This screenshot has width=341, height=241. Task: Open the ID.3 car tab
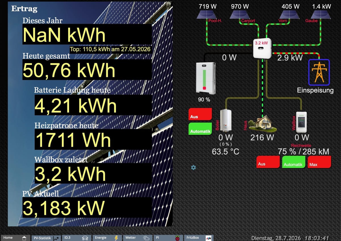(77, 238)
